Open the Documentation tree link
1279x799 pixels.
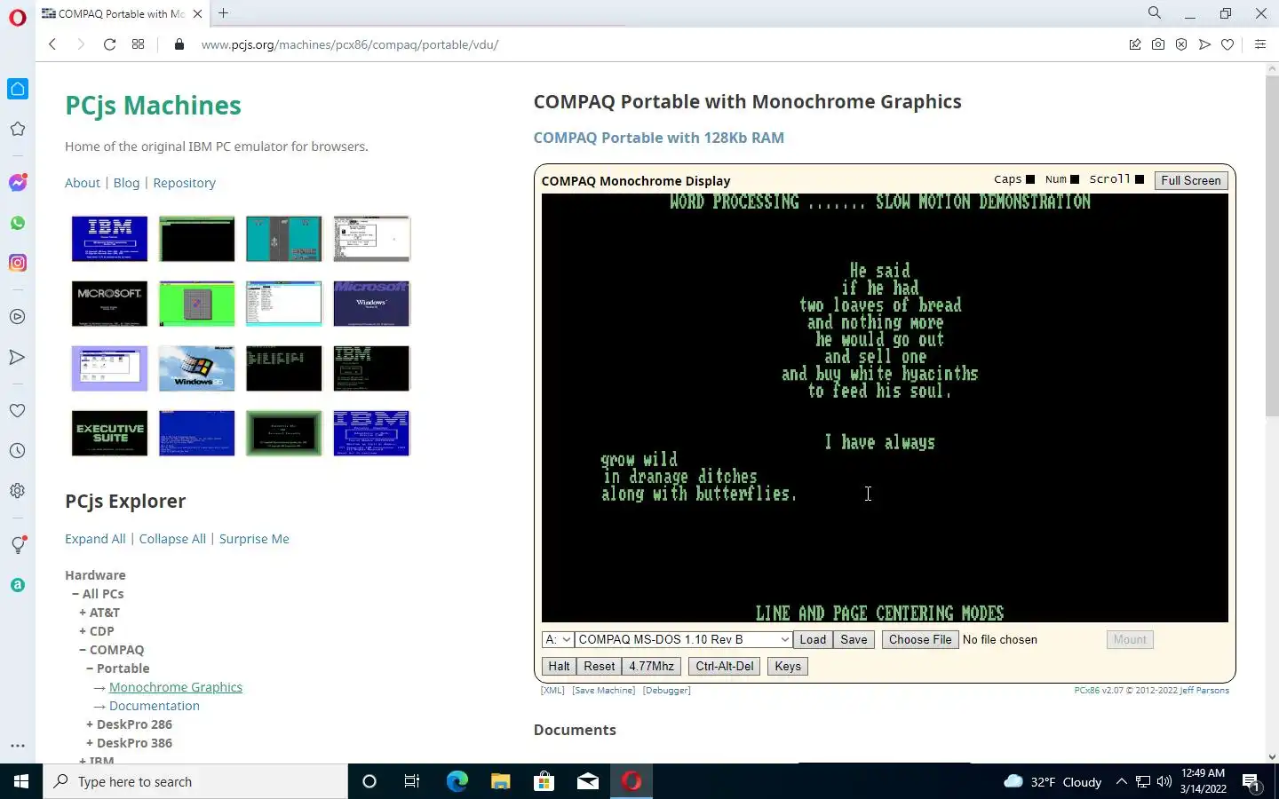point(155,706)
